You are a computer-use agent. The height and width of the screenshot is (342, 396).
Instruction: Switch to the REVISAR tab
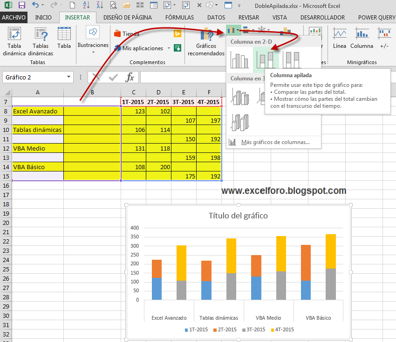coord(249,17)
